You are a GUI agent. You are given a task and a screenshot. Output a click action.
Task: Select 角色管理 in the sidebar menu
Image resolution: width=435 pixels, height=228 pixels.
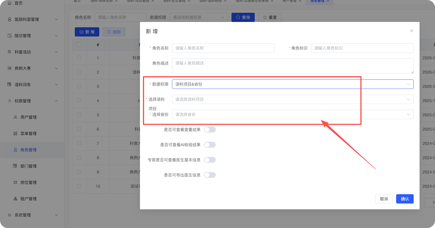tap(32, 150)
